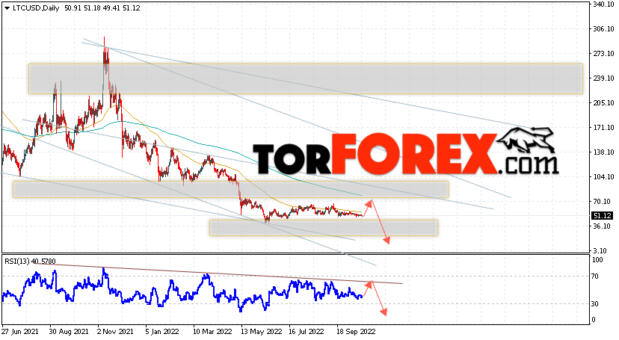Click the bull icon in the logo
619x340 pixels.
526,140
